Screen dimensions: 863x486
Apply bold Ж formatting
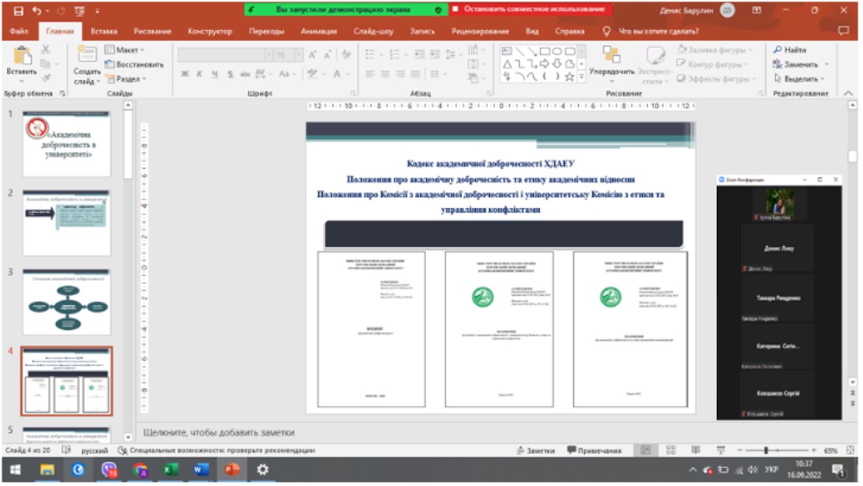tap(185, 74)
